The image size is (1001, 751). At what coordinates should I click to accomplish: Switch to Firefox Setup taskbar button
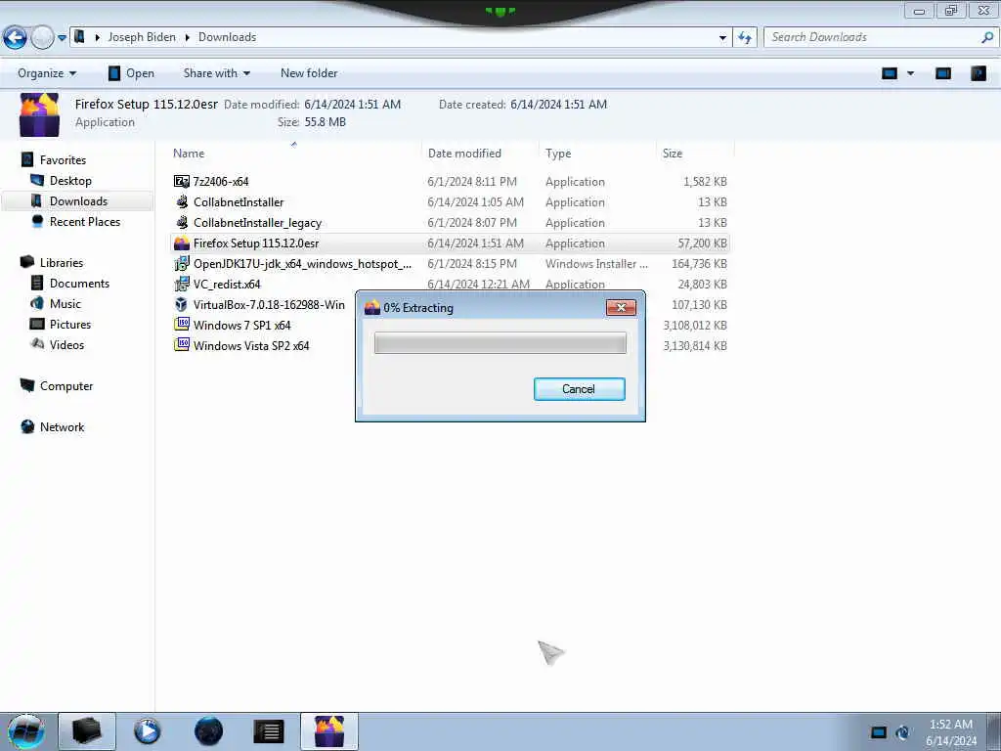click(329, 731)
